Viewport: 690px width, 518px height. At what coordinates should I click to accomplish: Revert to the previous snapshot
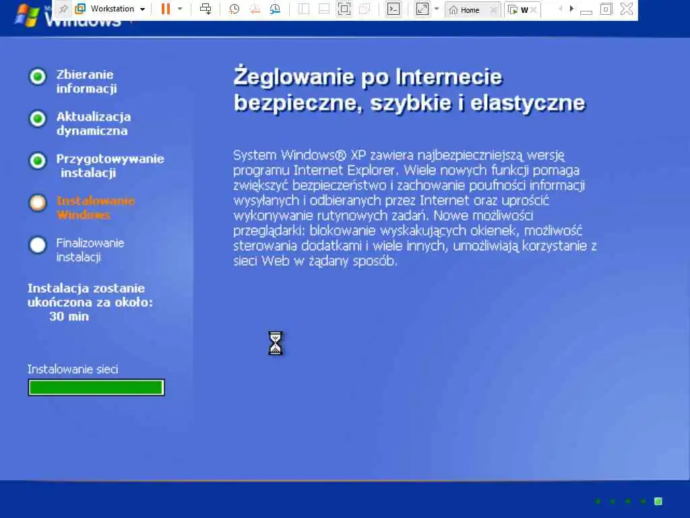point(254,9)
